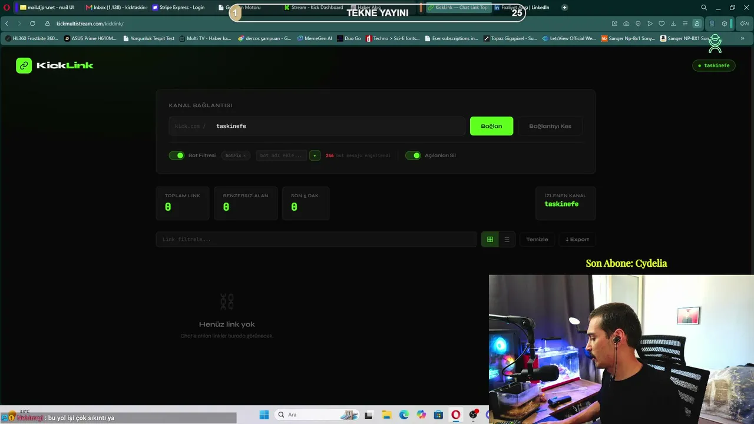Image resolution: width=754 pixels, height=424 pixels.
Task: Open Yorgunluk Tespit Test bookmark
Action: click(149, 38)
